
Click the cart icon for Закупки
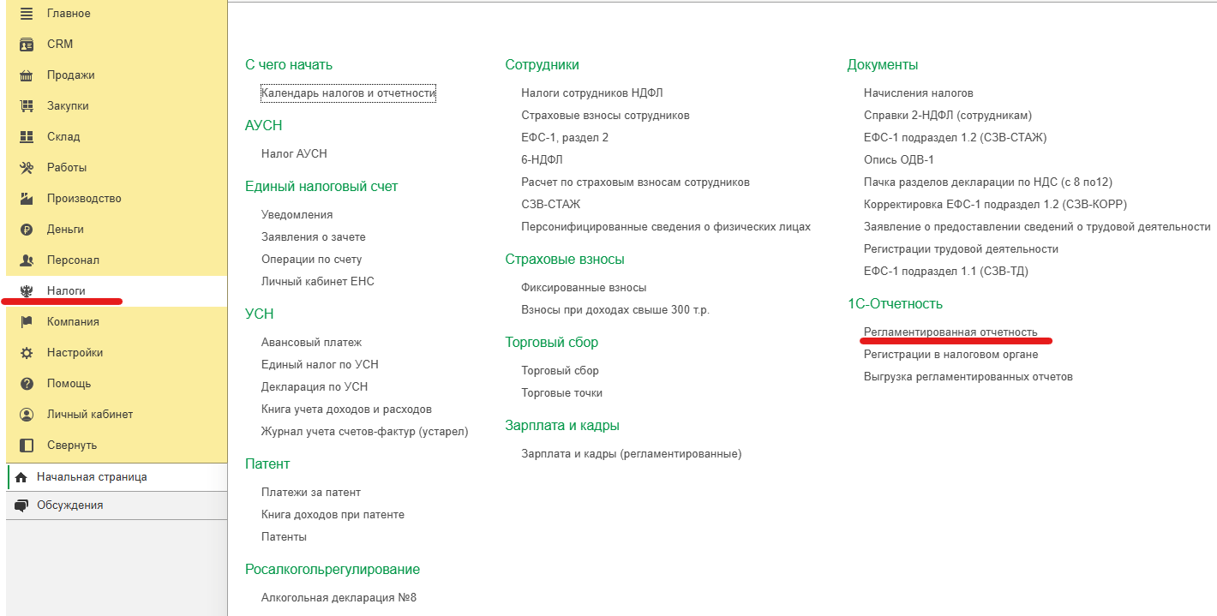pos(27,106)
